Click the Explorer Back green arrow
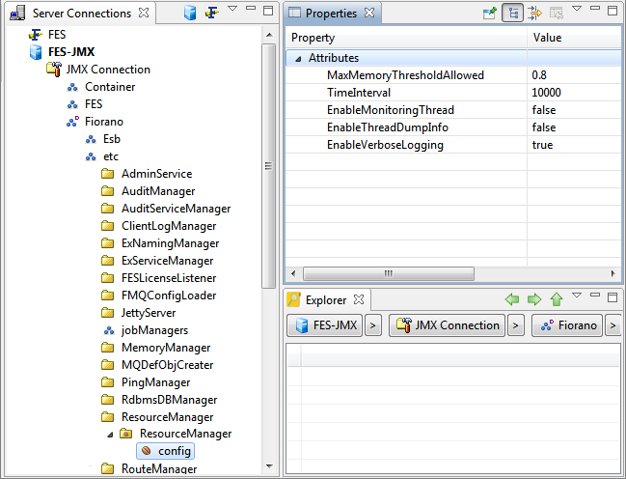 click(x=512, y=299)
